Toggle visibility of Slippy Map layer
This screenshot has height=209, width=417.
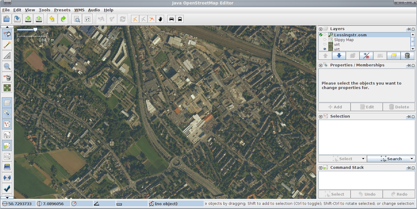click(325, 40)
